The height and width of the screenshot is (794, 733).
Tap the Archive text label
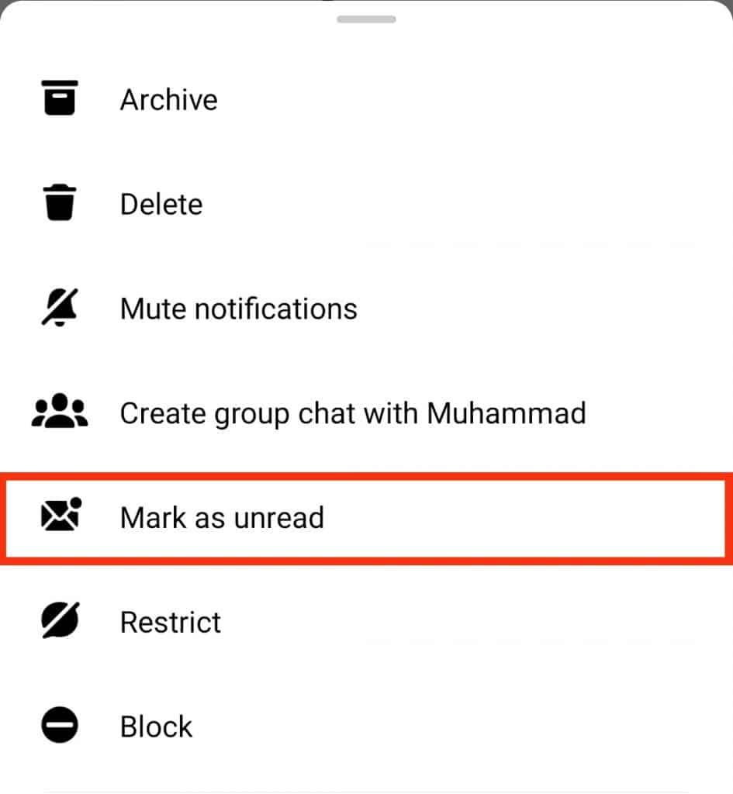[x=168, y=98]
